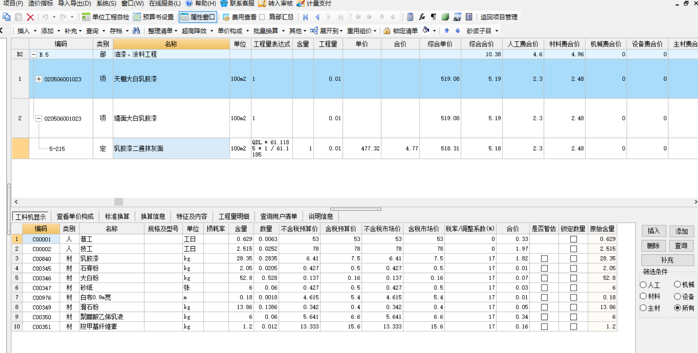Click the binoculars search icon

pos(136,31)
